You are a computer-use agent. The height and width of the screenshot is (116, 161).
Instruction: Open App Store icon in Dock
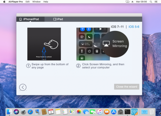114,112
